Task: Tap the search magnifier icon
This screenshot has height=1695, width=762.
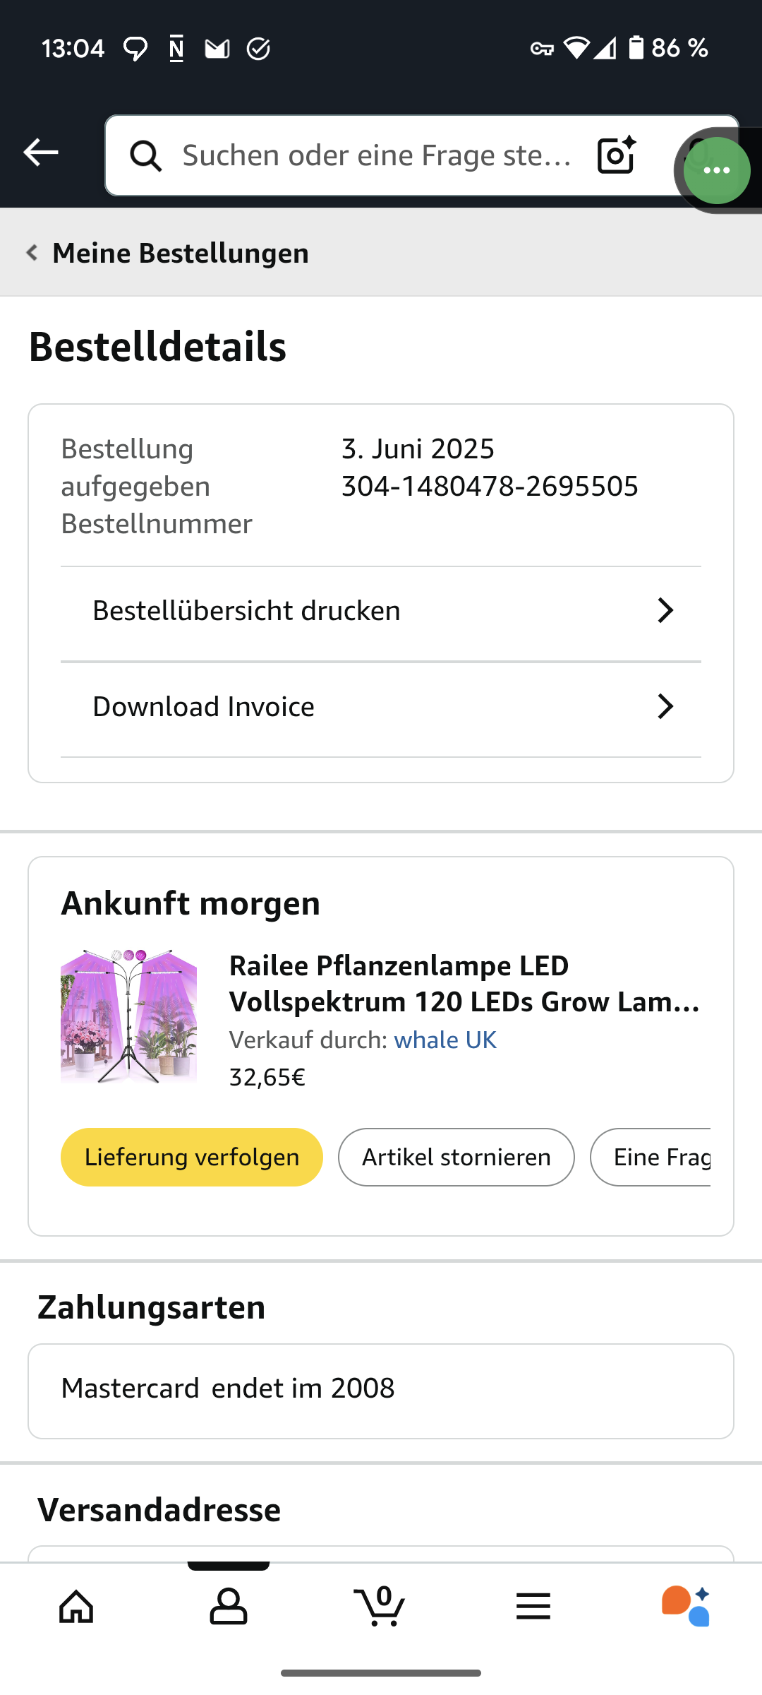Action: click(146, 155)
